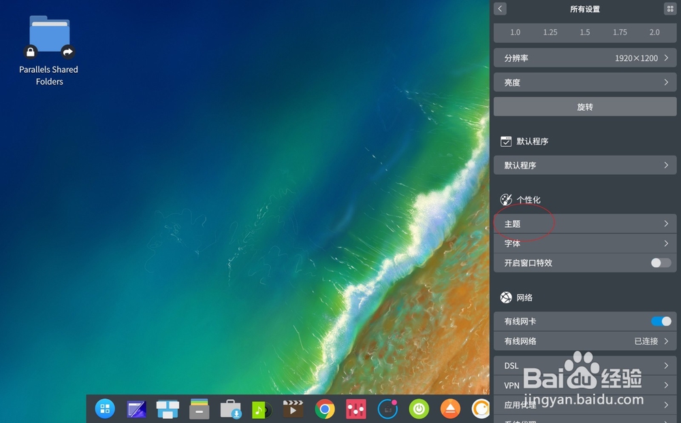The image size is (681, 423).
Task: Open Deepin Terminal from the dock
Action: [x=136, y=409]
